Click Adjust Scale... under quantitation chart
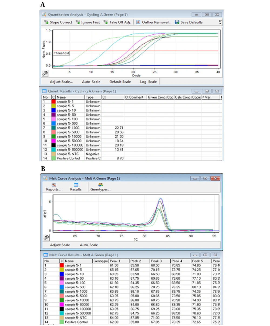The width and height of the screenshot is (270, 326). [61, 81]
